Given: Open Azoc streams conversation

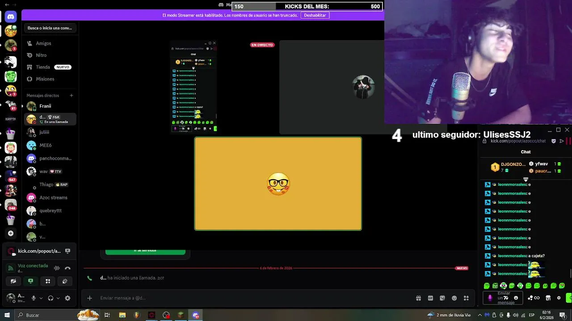Looking at the screenshot, I should (x=50, y=198).
